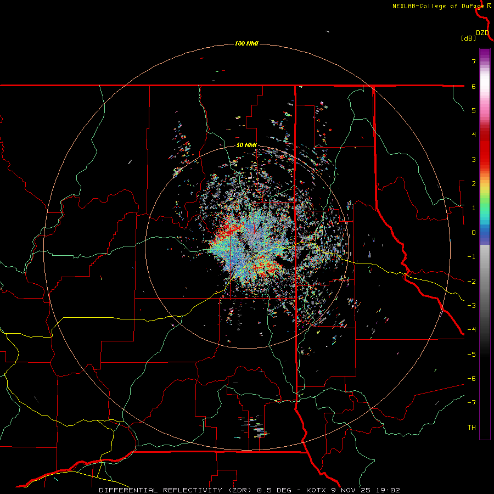
Task: Click the -5 value on the dB scale
Action: point(471,354)
